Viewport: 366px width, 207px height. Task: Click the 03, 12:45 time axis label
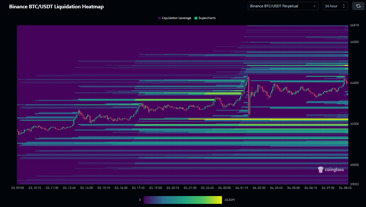pos(70,188)
